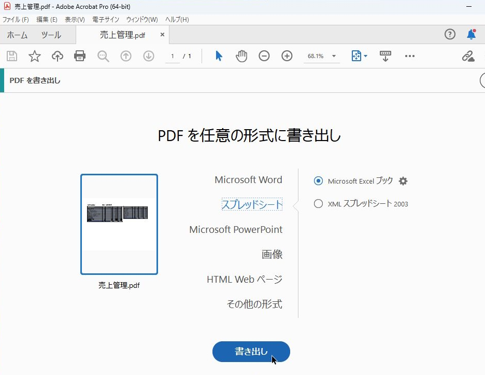The height and width of the screenshot is (375, 485).
Task: Select Microsoft Excel ブック format
Action: (x=318, y=181)
